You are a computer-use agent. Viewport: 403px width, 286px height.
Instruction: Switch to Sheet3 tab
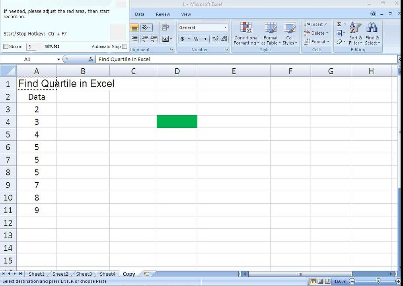[84, 274]
